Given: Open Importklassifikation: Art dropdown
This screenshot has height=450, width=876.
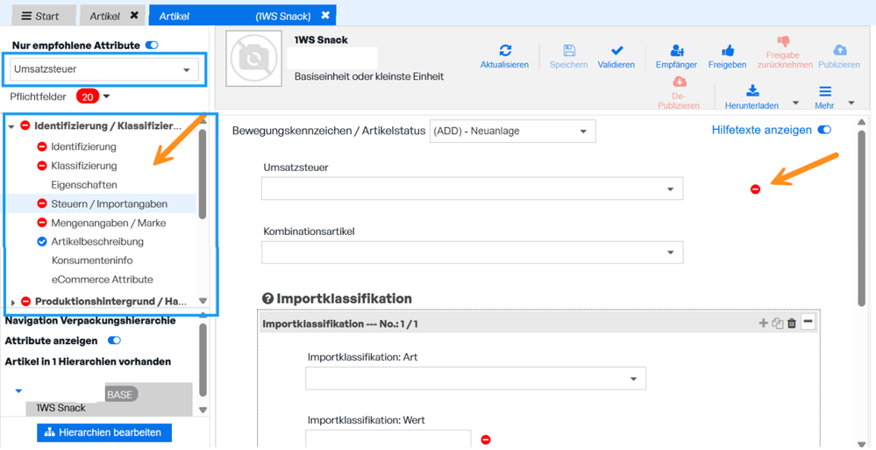Looking at the screenshot, I should click(x=475, y=378).
